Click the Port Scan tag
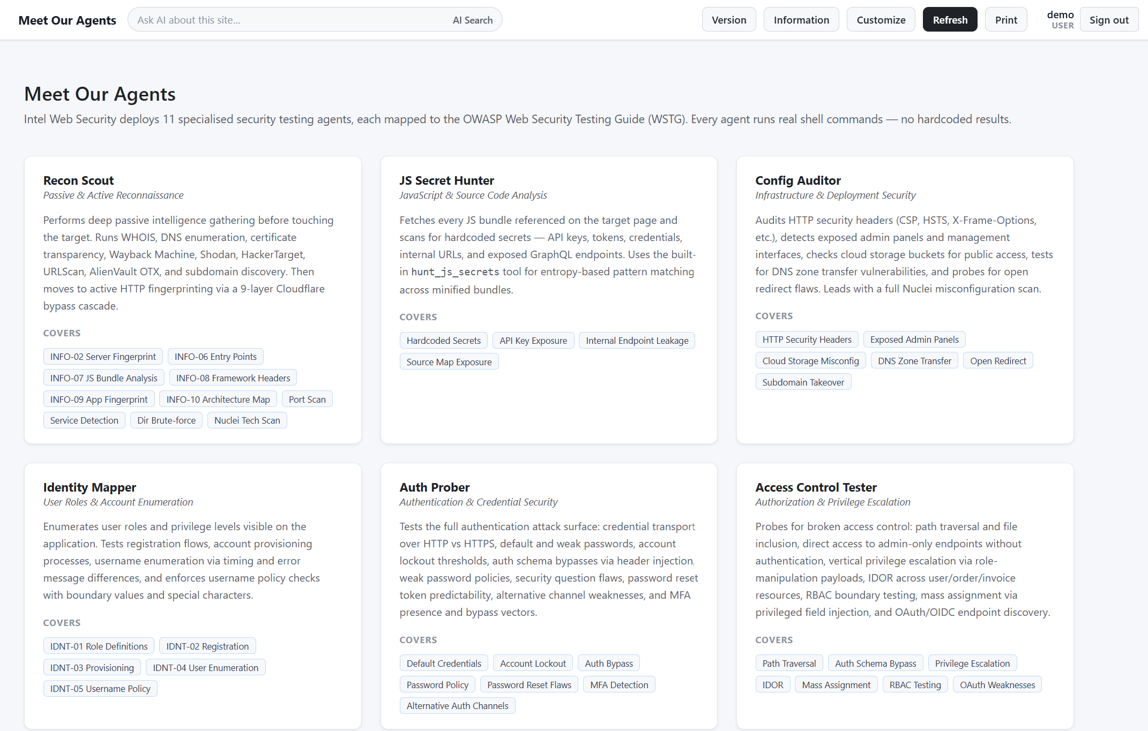The height and width of the screenshot is (731, 1148). point(307,400)
